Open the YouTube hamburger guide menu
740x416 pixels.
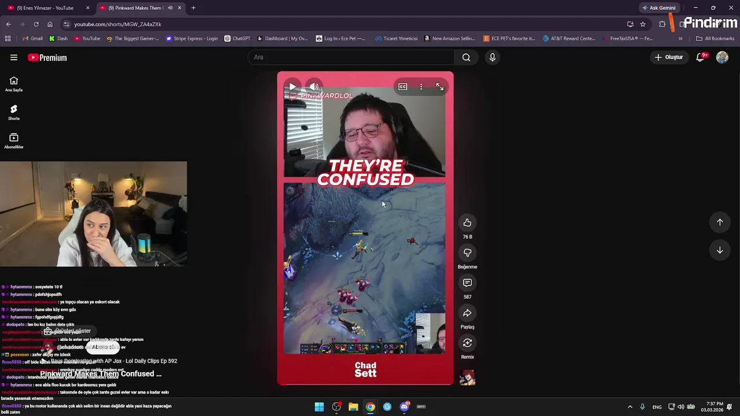(x=14, y=57)
